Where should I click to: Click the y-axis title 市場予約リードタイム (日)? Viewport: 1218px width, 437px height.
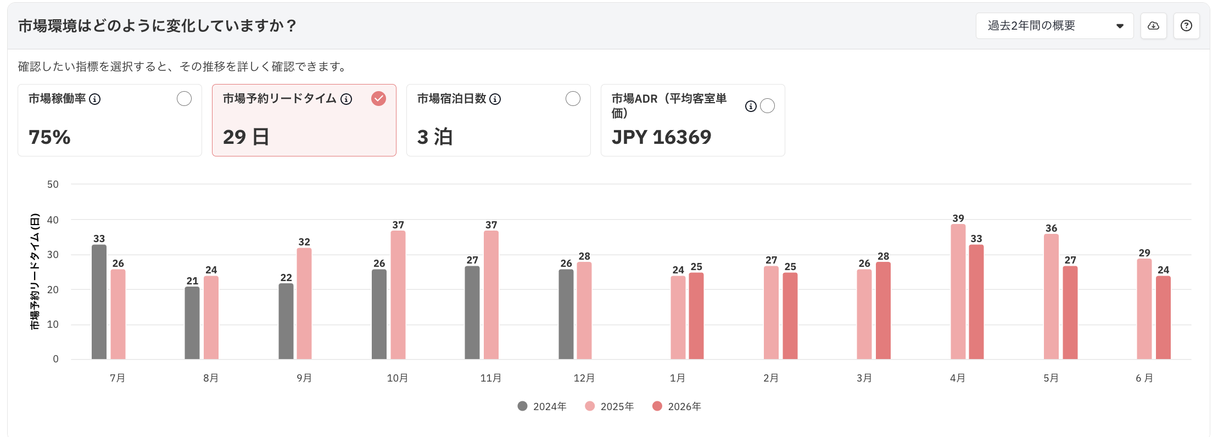35,272
